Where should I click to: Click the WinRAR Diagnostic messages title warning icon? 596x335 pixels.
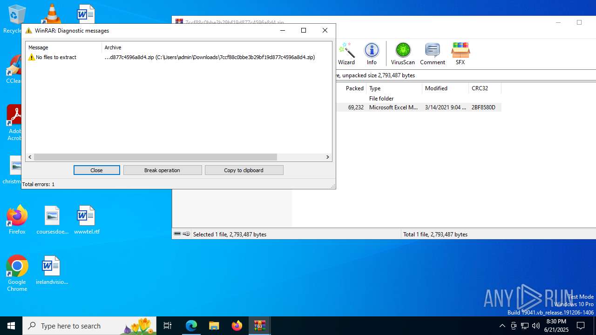29,31
